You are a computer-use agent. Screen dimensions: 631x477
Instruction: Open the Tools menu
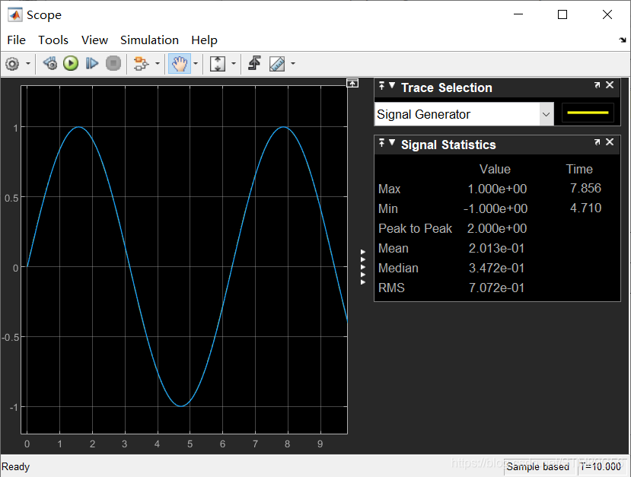[53, 40]
